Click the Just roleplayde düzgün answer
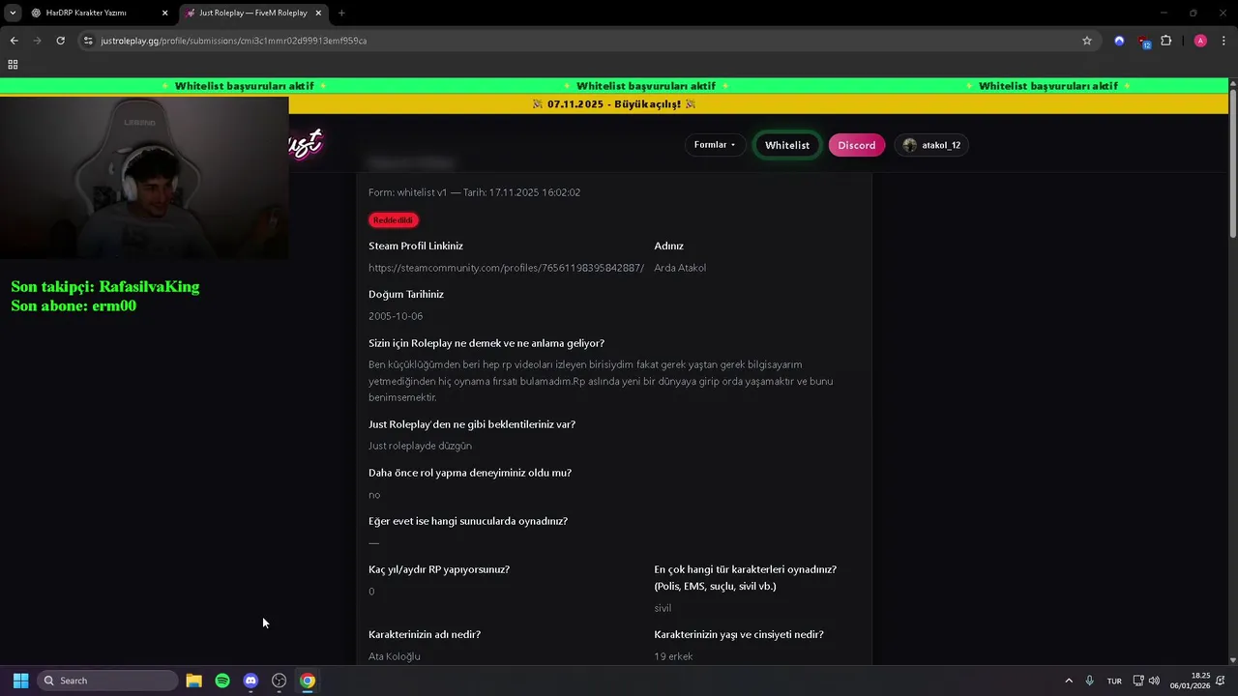This screenshot has width=1238, height=696. pyautogui.click(x=420, y=446)
